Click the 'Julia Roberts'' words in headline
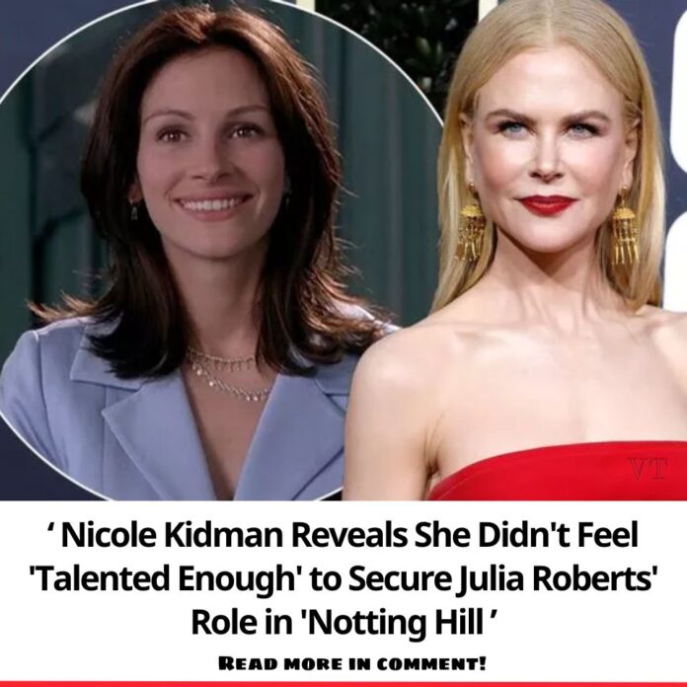Image resolution: width=687 pixels, height=687 pixels. coord(557,579)
